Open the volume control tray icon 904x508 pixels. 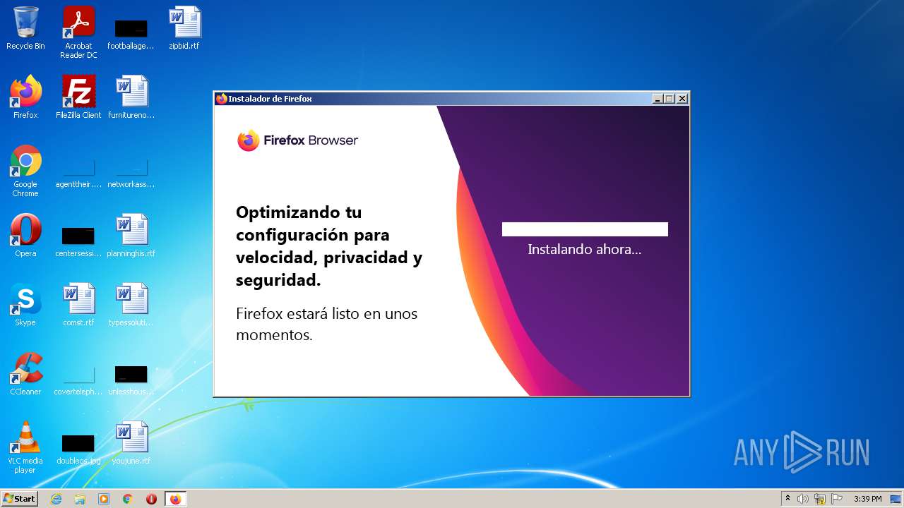coord(803,499)
